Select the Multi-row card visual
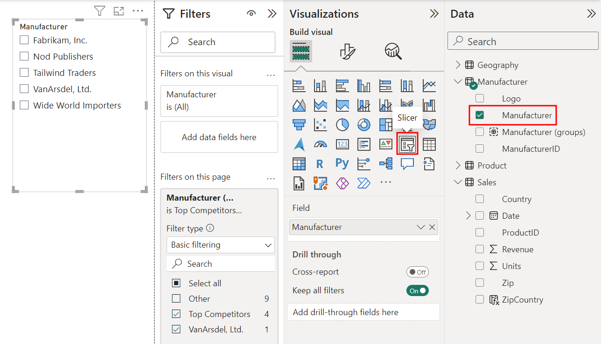 point(364,144)
